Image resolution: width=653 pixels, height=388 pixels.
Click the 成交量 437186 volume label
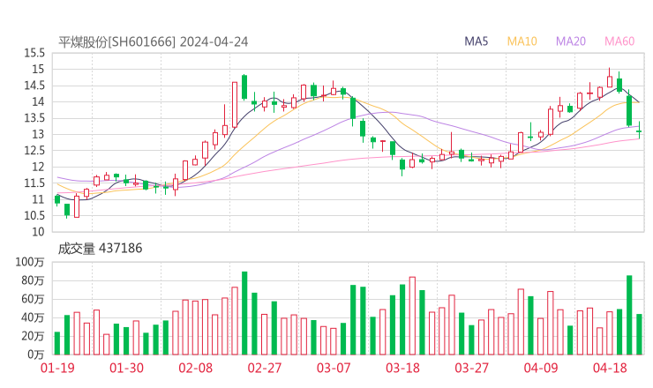(x=100, y=249)
